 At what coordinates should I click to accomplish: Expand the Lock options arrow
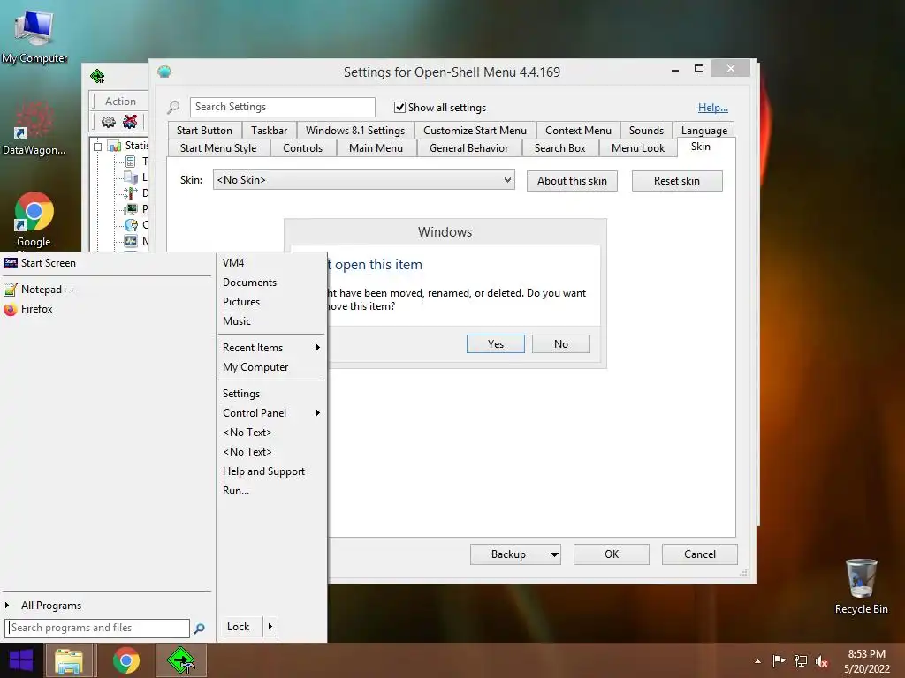pos(270,627)
